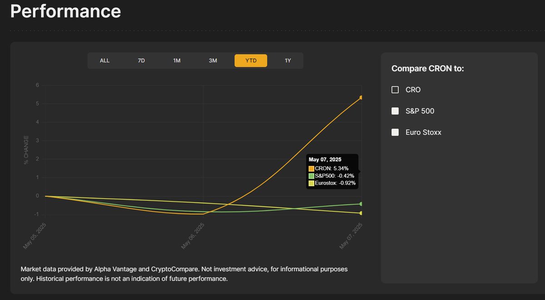Disable the Euro Stoxx comparison
This screenshot has height=300, width=545.
tap(395, 132)
